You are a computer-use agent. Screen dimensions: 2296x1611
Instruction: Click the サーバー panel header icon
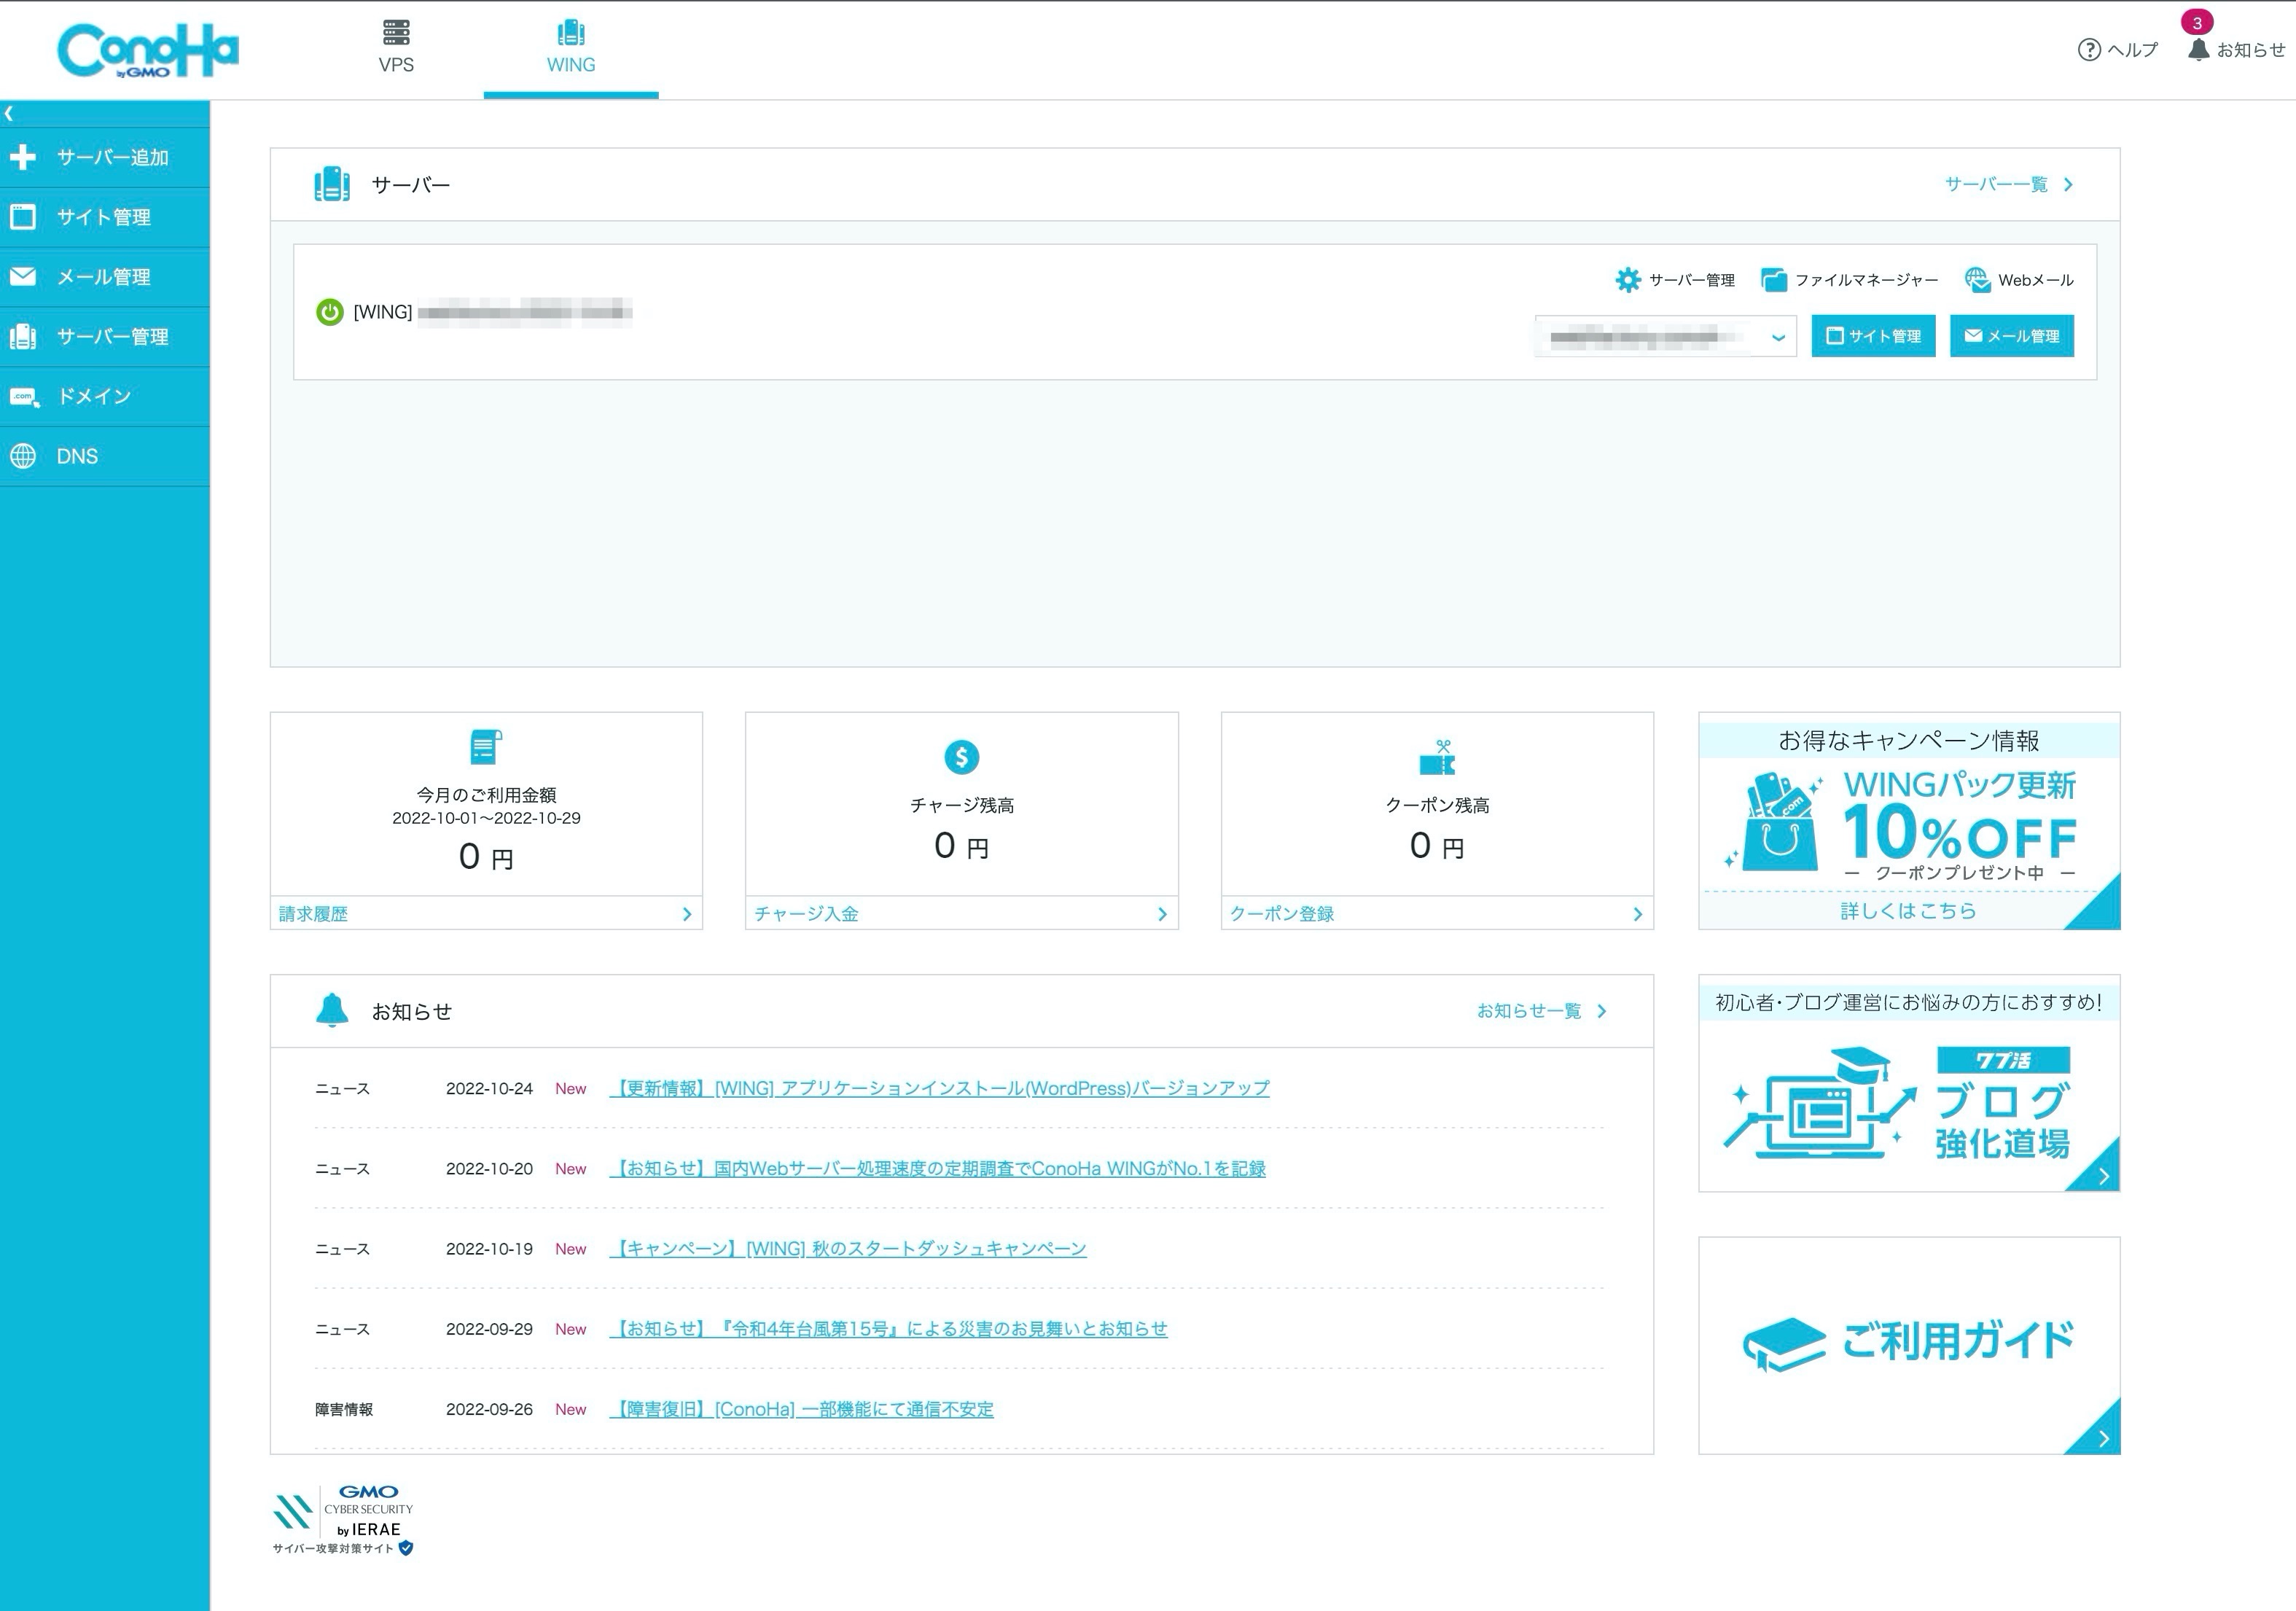point(332,184)
